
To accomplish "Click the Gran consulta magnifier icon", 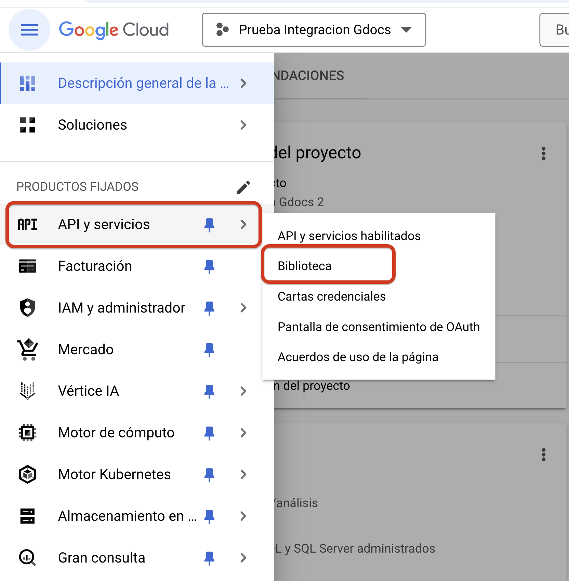I will (28, 558).
